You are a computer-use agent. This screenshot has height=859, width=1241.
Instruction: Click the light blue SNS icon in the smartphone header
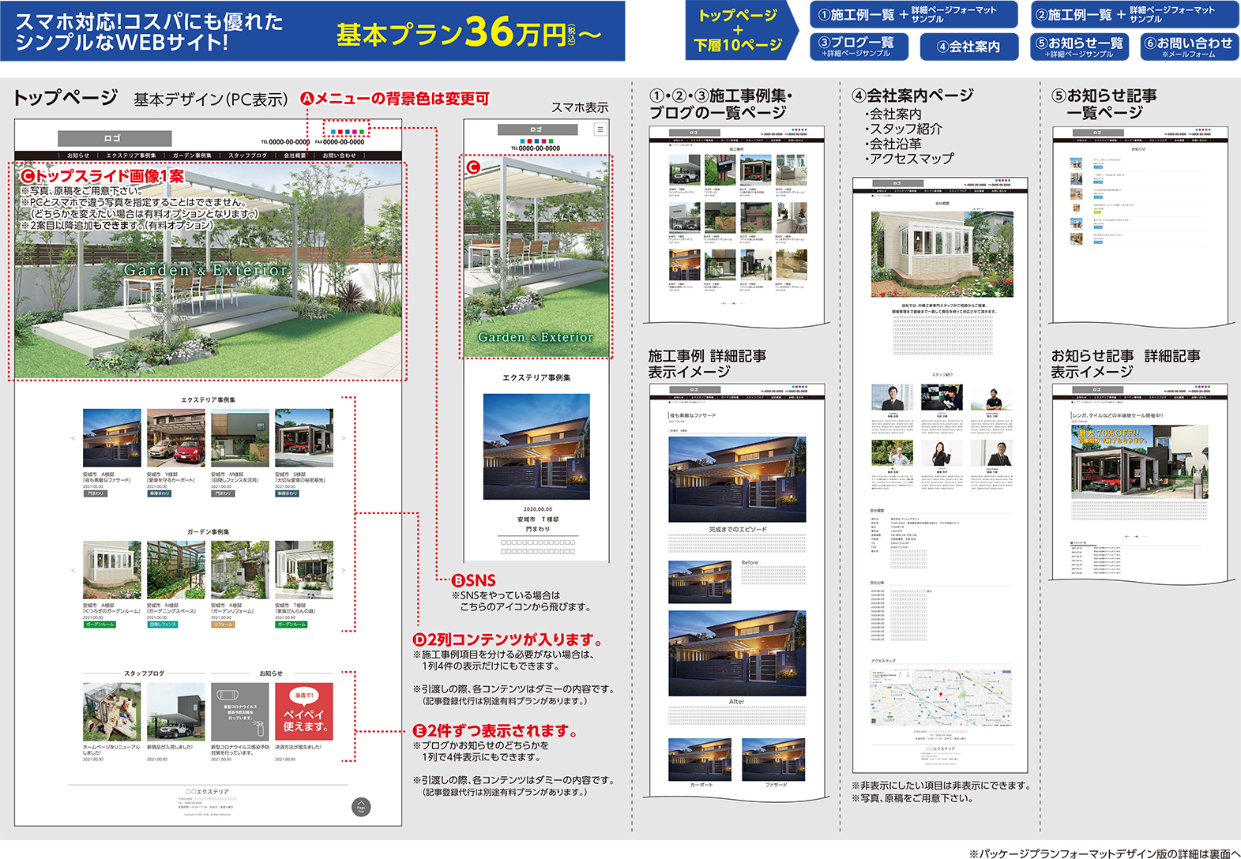[x=522, y=141]
